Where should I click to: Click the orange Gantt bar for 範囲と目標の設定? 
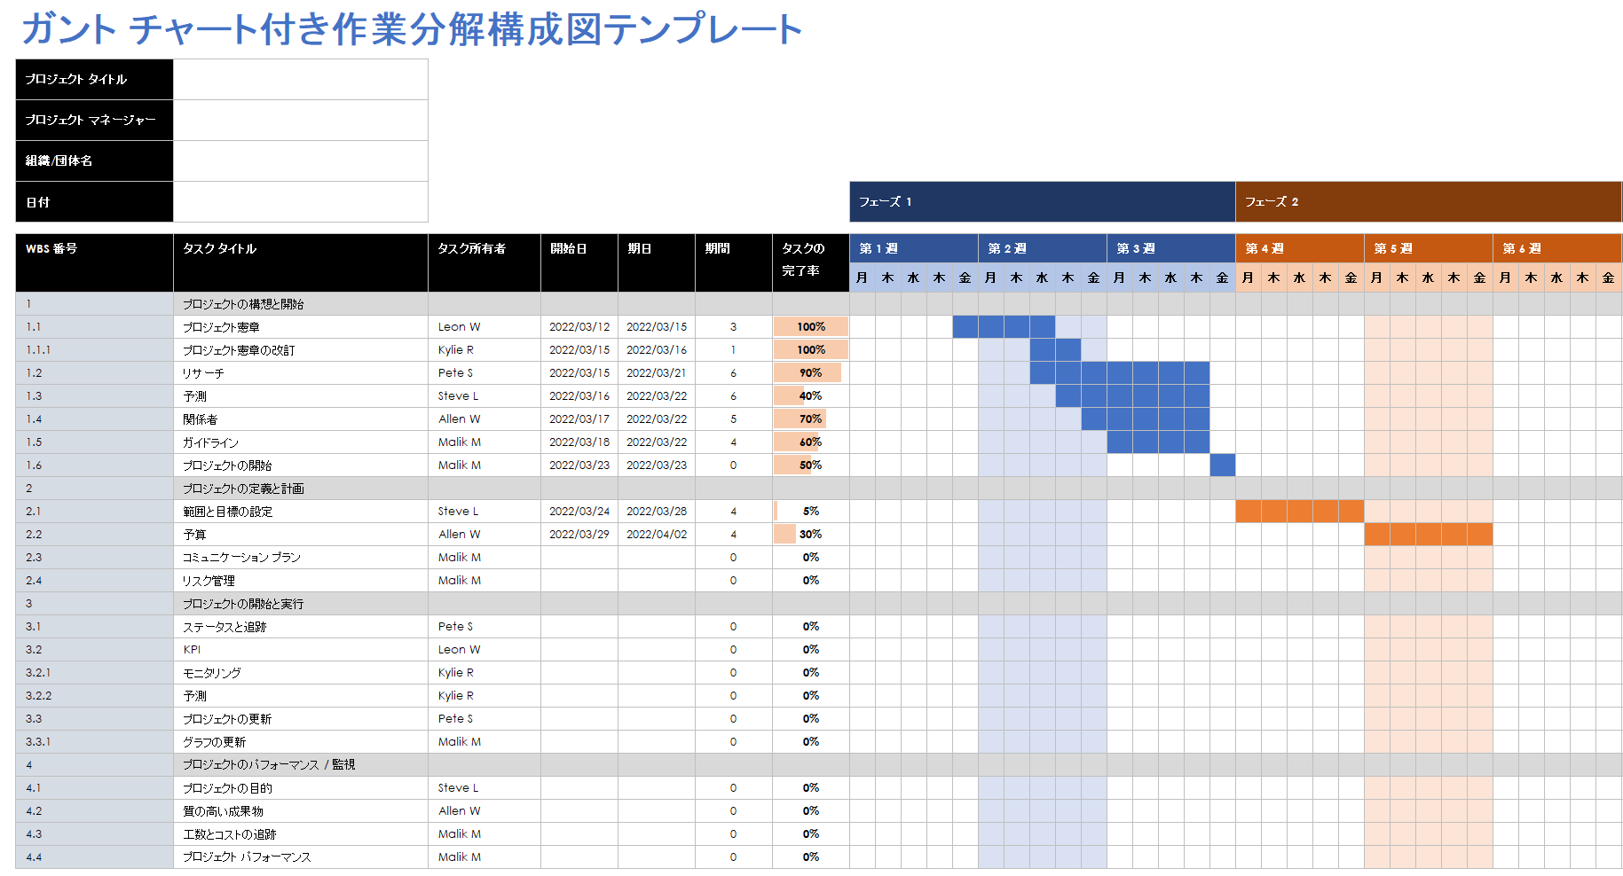coord(1300,512)
